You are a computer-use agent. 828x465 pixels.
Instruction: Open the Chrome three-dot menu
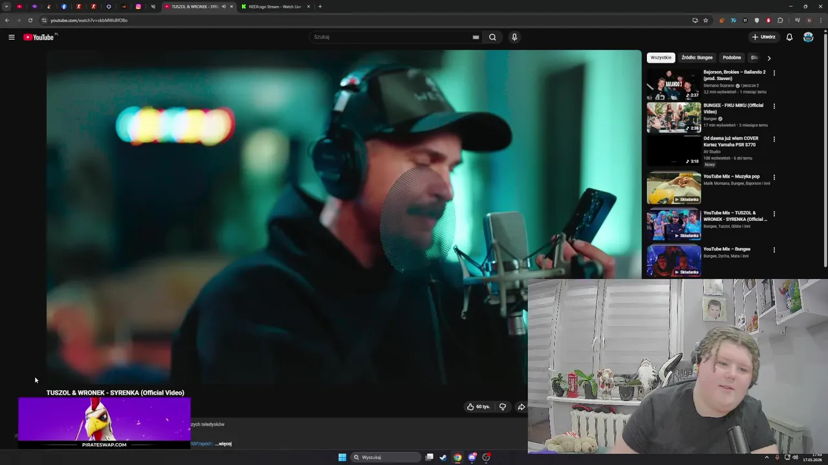coord(820,20)
